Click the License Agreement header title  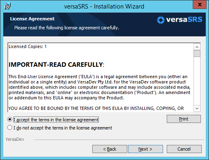(x=32, y=19)
